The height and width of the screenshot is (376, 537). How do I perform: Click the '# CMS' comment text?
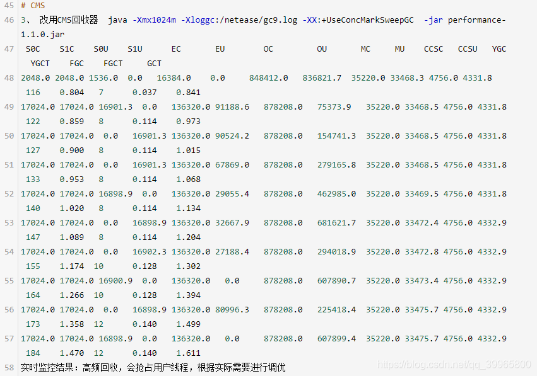pos(33,6)
